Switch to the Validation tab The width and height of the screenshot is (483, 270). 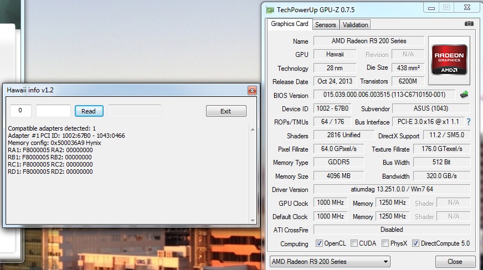pyautogui.click(x=355, y=24)
